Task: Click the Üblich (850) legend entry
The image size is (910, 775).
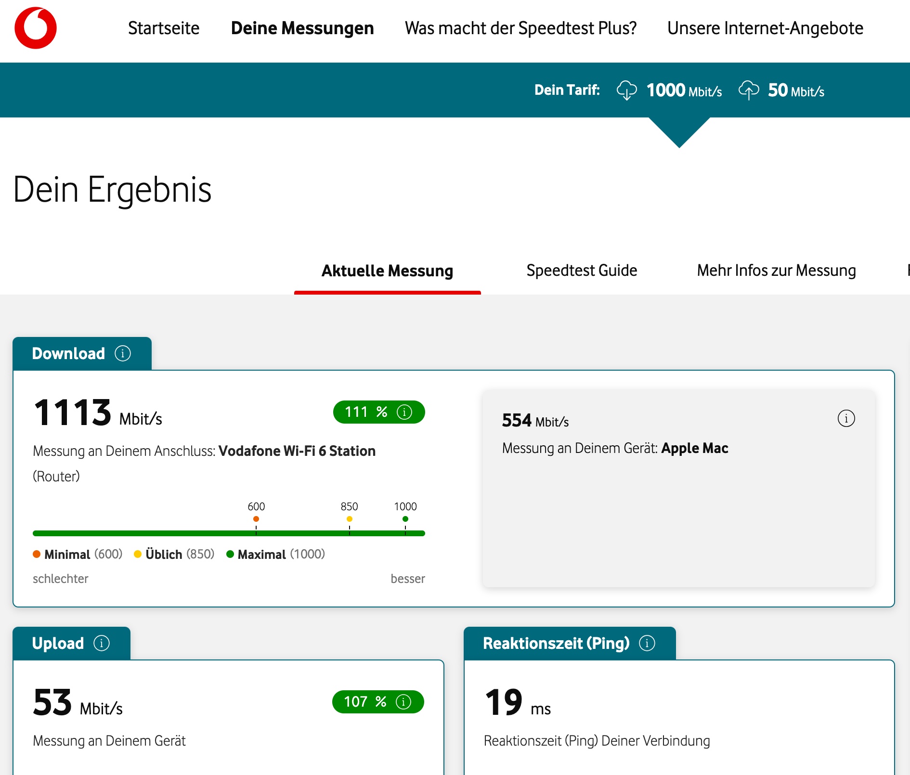Action: 174,554
